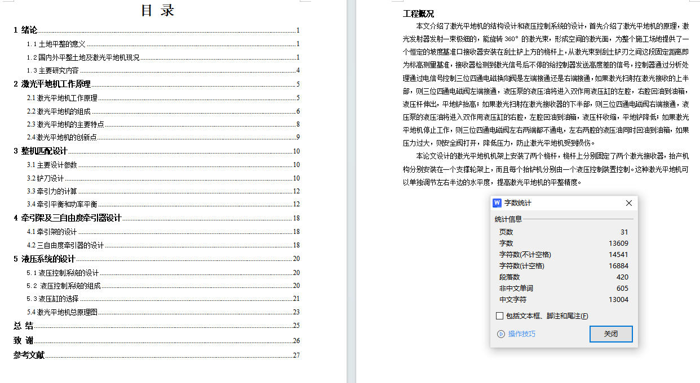Image resolution: width=700 pixels, height=383 pixels.
Task: Go to '3 整机匹配设计' in contents
Action: click(x=41, y=151)
